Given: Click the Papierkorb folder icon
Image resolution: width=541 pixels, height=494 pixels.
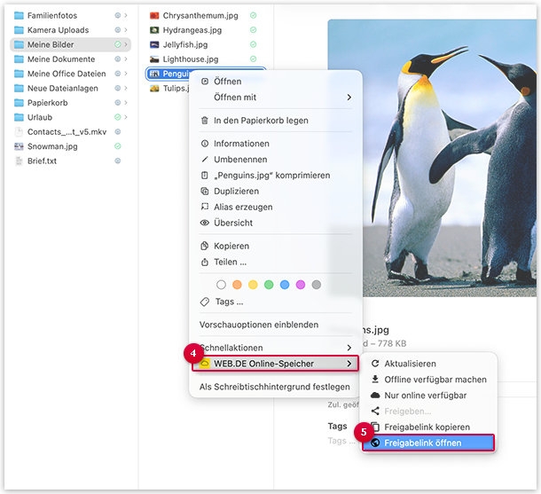Looking at the screenshot, I should tap(19, 103).
